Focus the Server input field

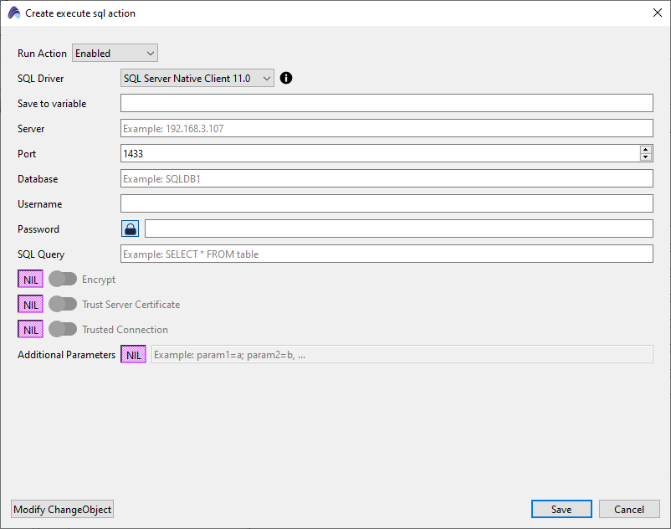pyautogui.click(x=387, y=129)
